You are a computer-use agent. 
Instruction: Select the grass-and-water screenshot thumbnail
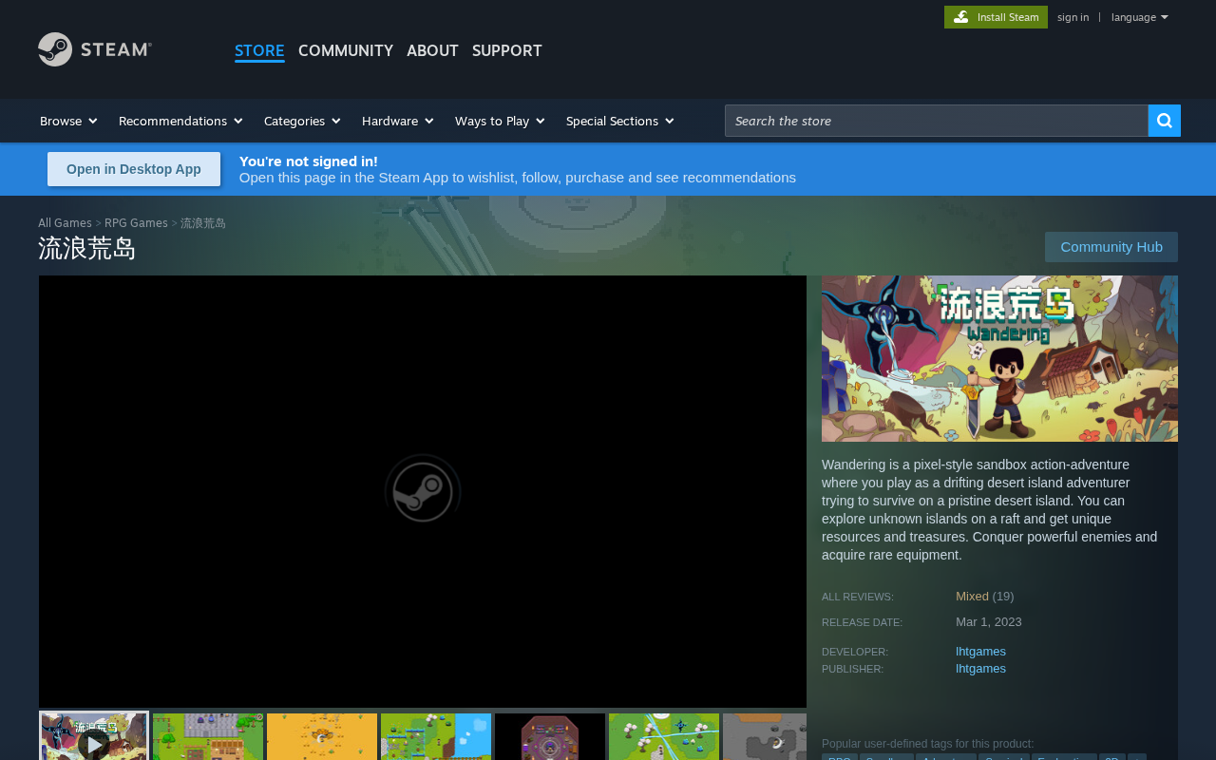(x=436, y=736)
